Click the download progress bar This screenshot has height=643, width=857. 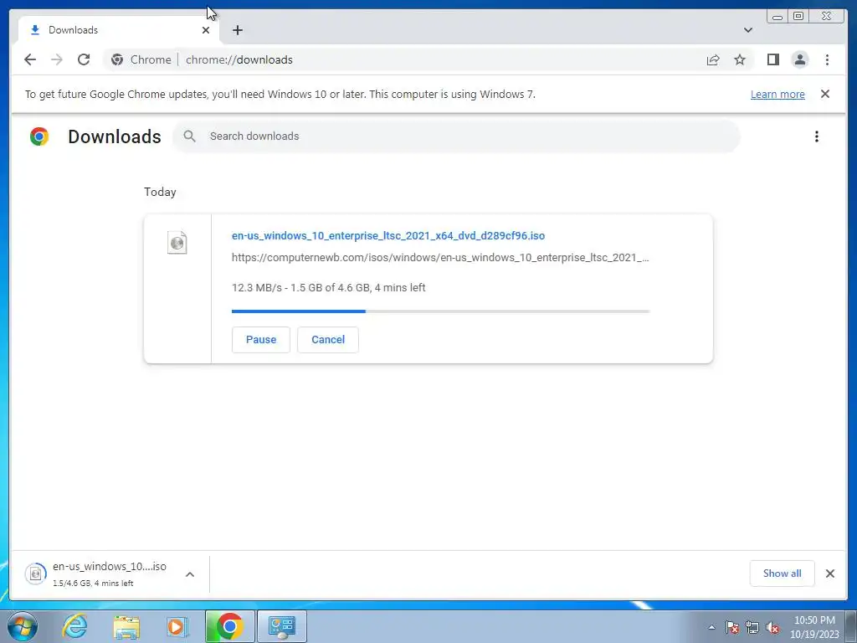440,311
